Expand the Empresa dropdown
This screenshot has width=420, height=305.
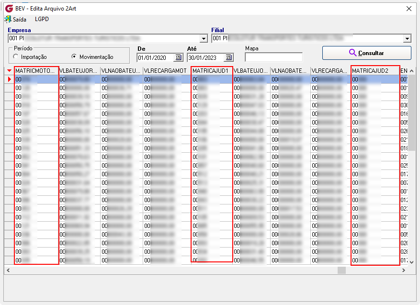coord(204,39)
